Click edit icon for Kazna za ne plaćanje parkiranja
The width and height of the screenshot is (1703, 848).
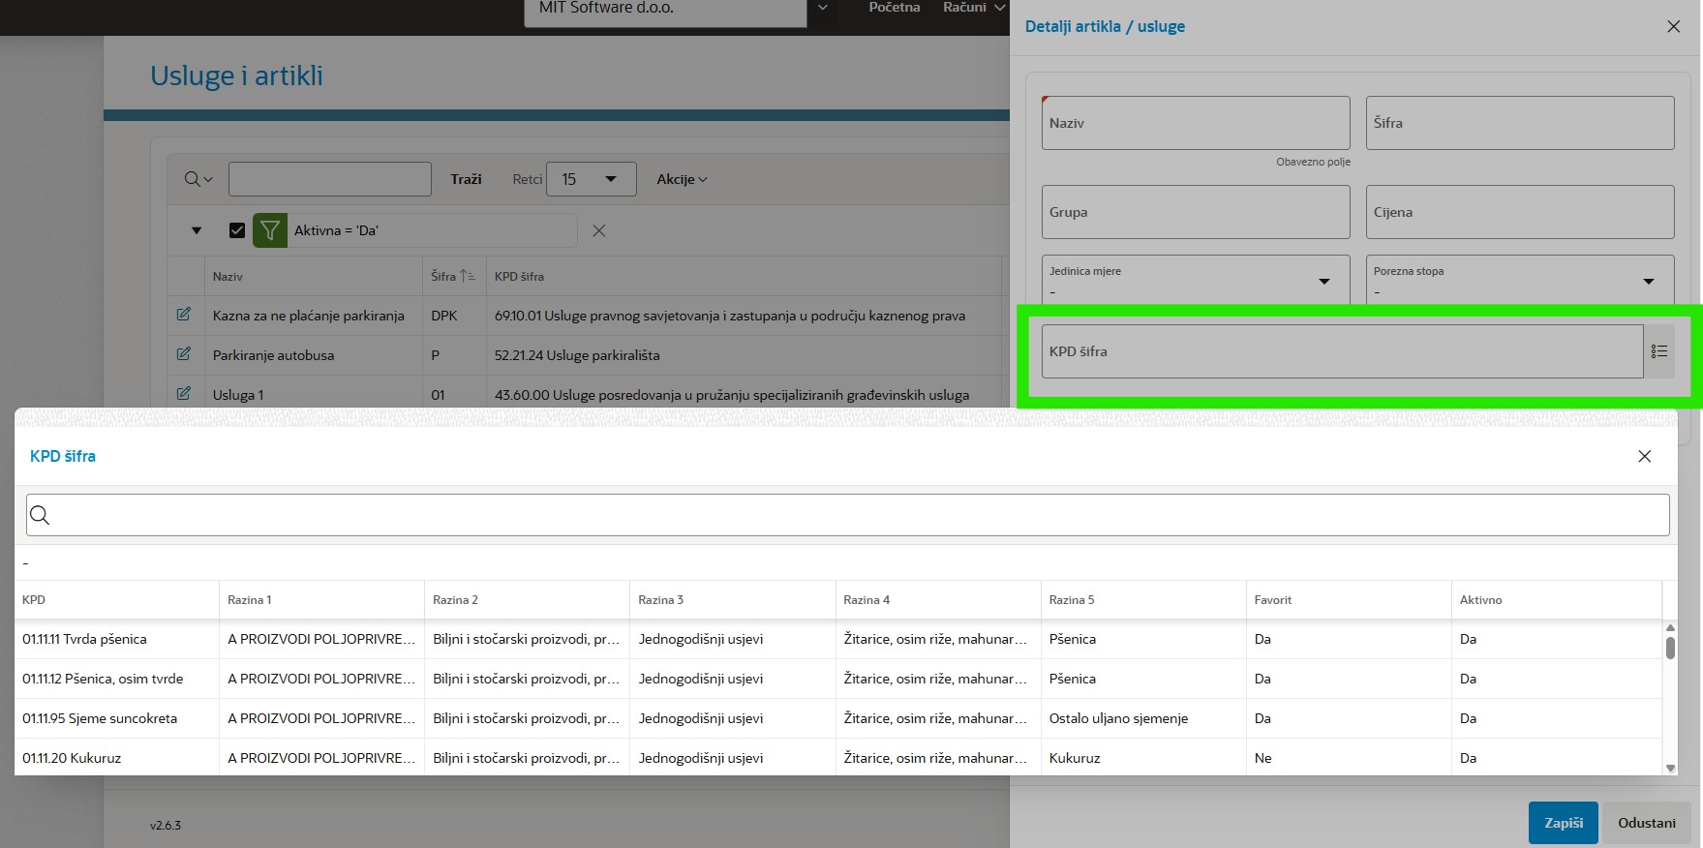(x=183, y=315)
